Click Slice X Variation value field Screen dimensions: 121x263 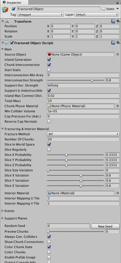click(x=112, y=175)
